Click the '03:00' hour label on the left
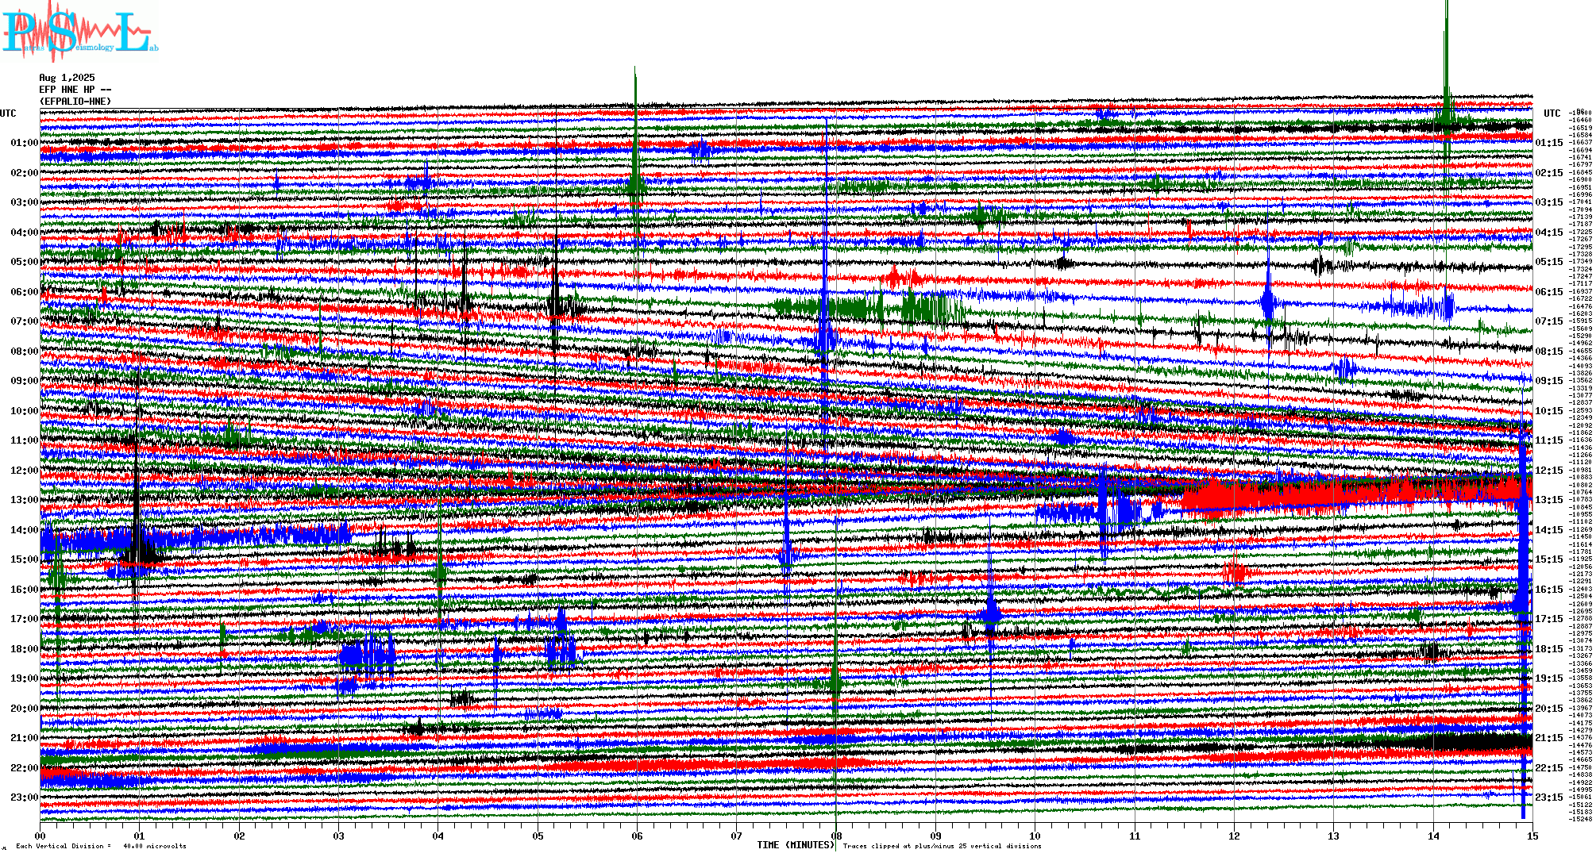This screenshot has height=857, width=1596. click(25, 202)
